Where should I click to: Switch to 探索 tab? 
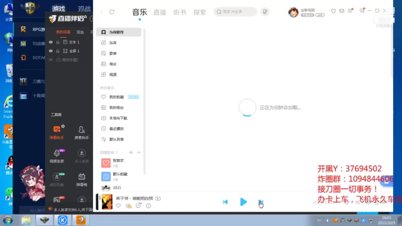[199, 12]
